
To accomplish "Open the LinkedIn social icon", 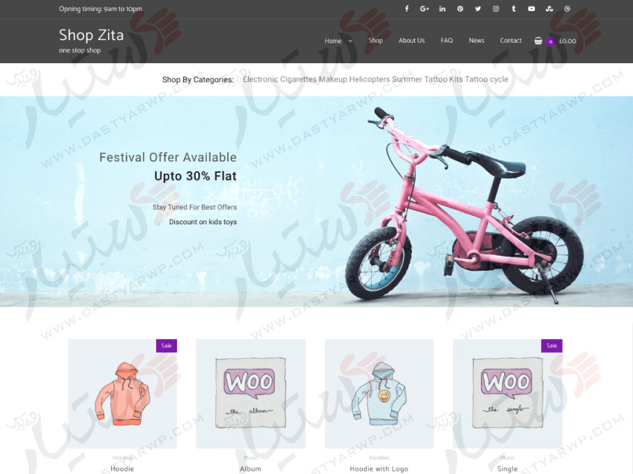I will [x=442, y=8].
